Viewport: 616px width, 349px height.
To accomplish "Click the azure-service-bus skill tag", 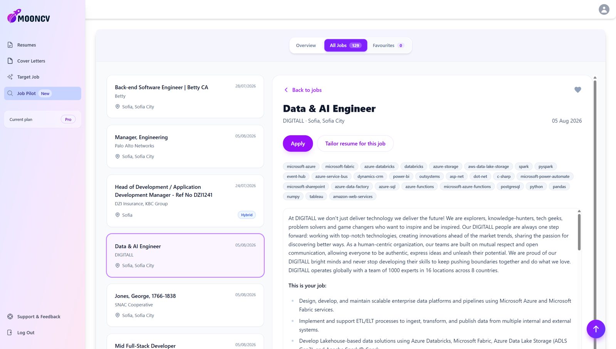I will tap(331, 176).
